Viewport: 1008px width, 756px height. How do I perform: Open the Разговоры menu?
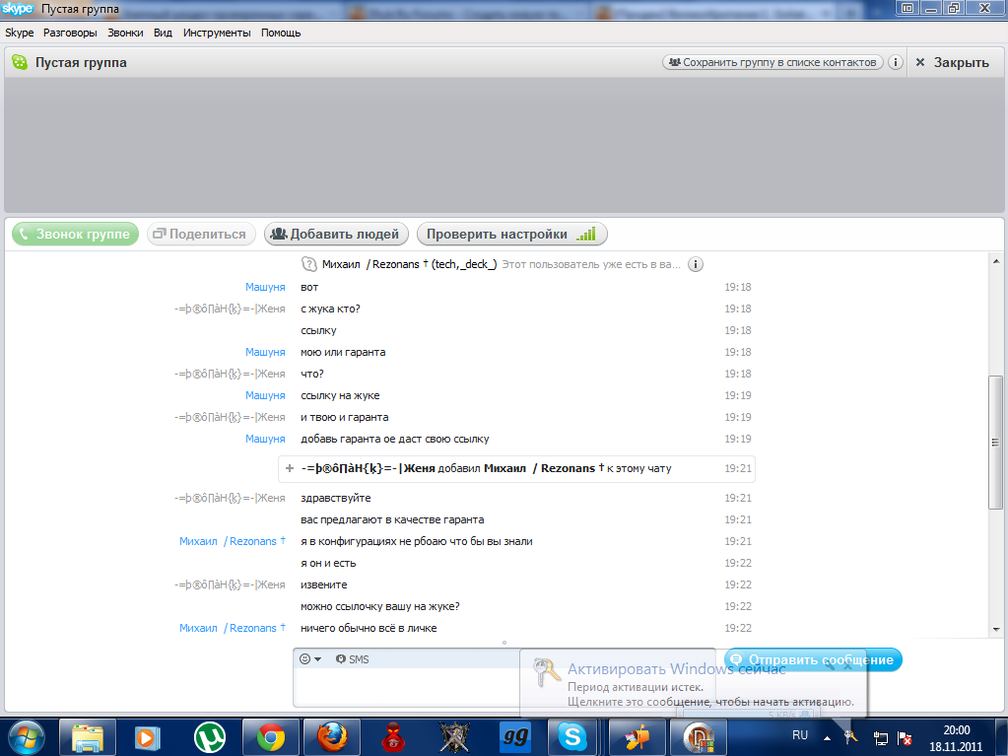pyautogui.click(x=70, y=33)
